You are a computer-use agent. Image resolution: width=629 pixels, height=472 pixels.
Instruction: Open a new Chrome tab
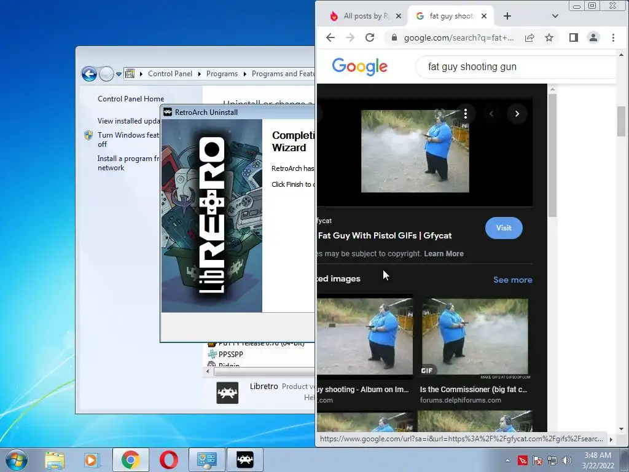point(507,16)
